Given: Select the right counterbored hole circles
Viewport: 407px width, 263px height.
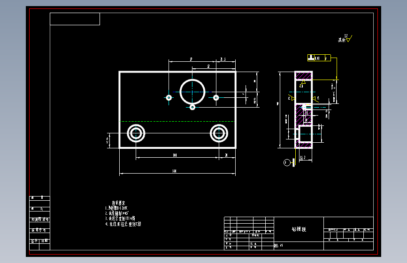Looking at the screenshot, I should click(219, 133).
